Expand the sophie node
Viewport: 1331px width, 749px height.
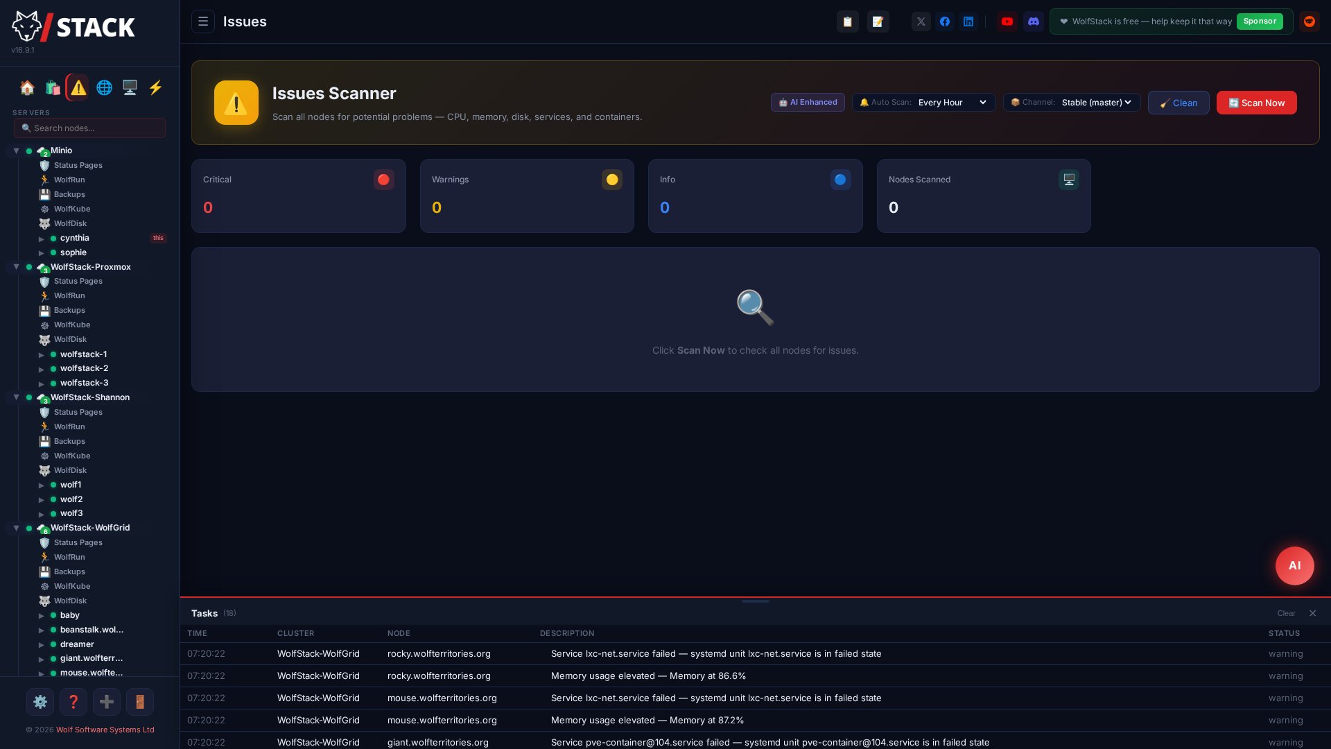pyautogui.click(x=42, y=253)
